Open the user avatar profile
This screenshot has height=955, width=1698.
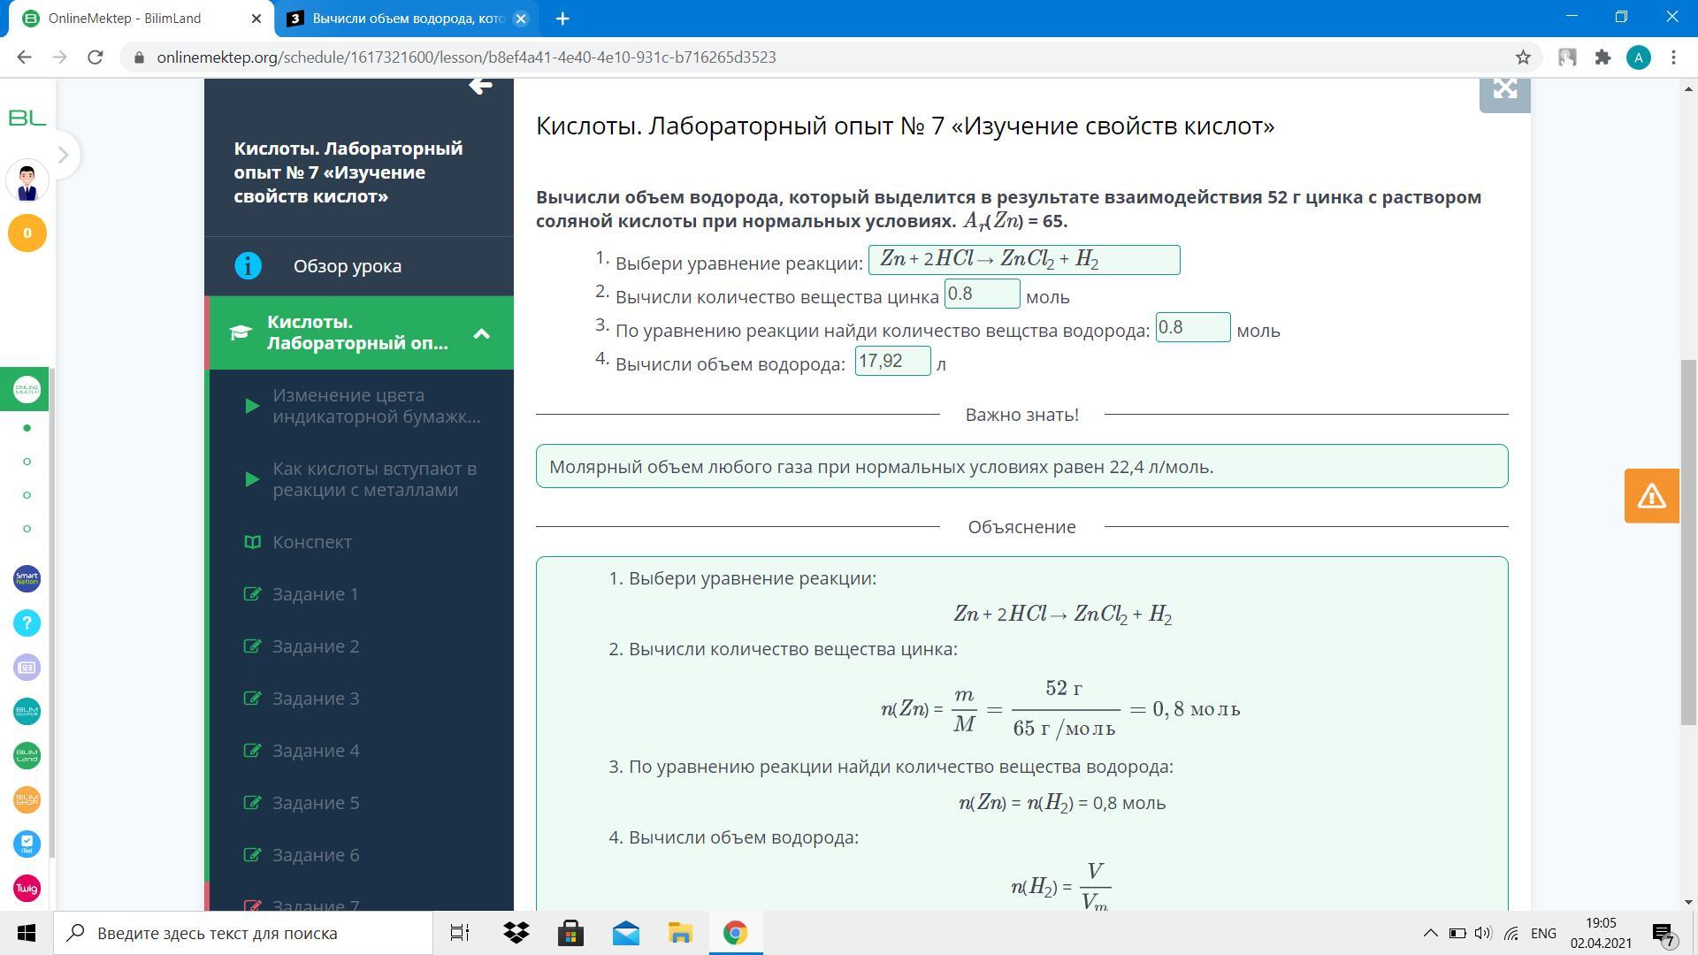[27, 181]
